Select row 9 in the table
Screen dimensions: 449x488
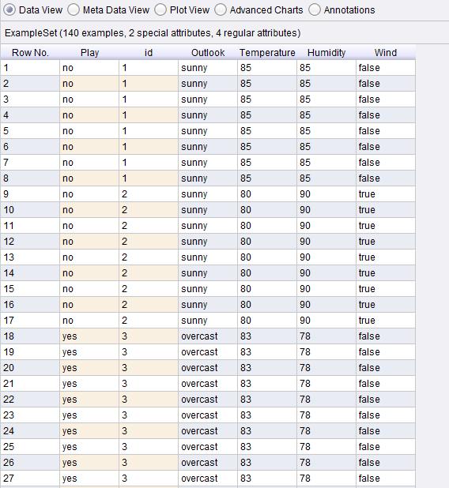click(x=208, y=194)
